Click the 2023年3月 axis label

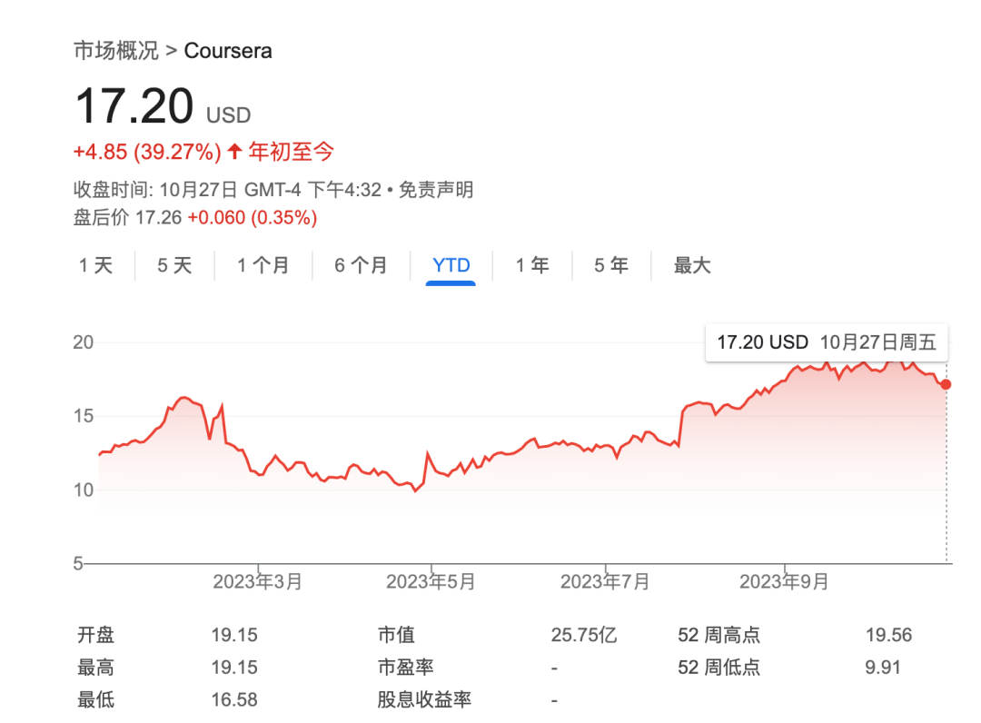(x=257, y=581)
